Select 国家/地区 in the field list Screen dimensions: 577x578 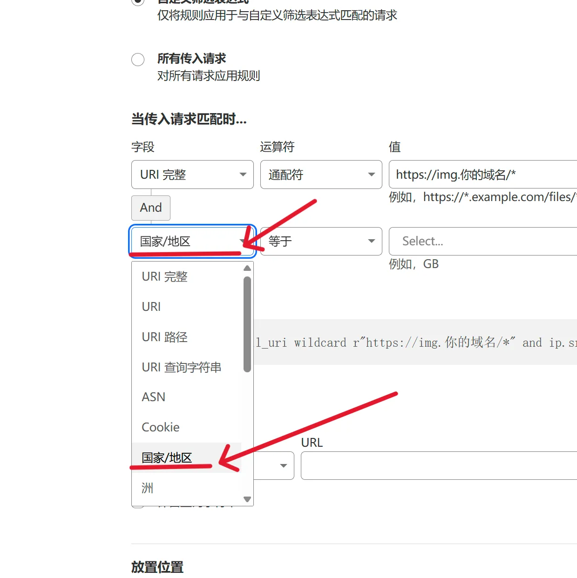[x=167, y=457]
